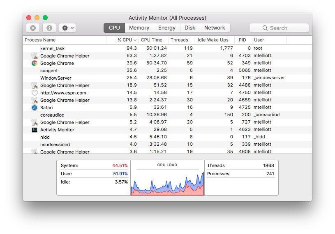This screenshot has height=234, width=335.
Task: Switch to the Network tab
Action: click(215, 28)
